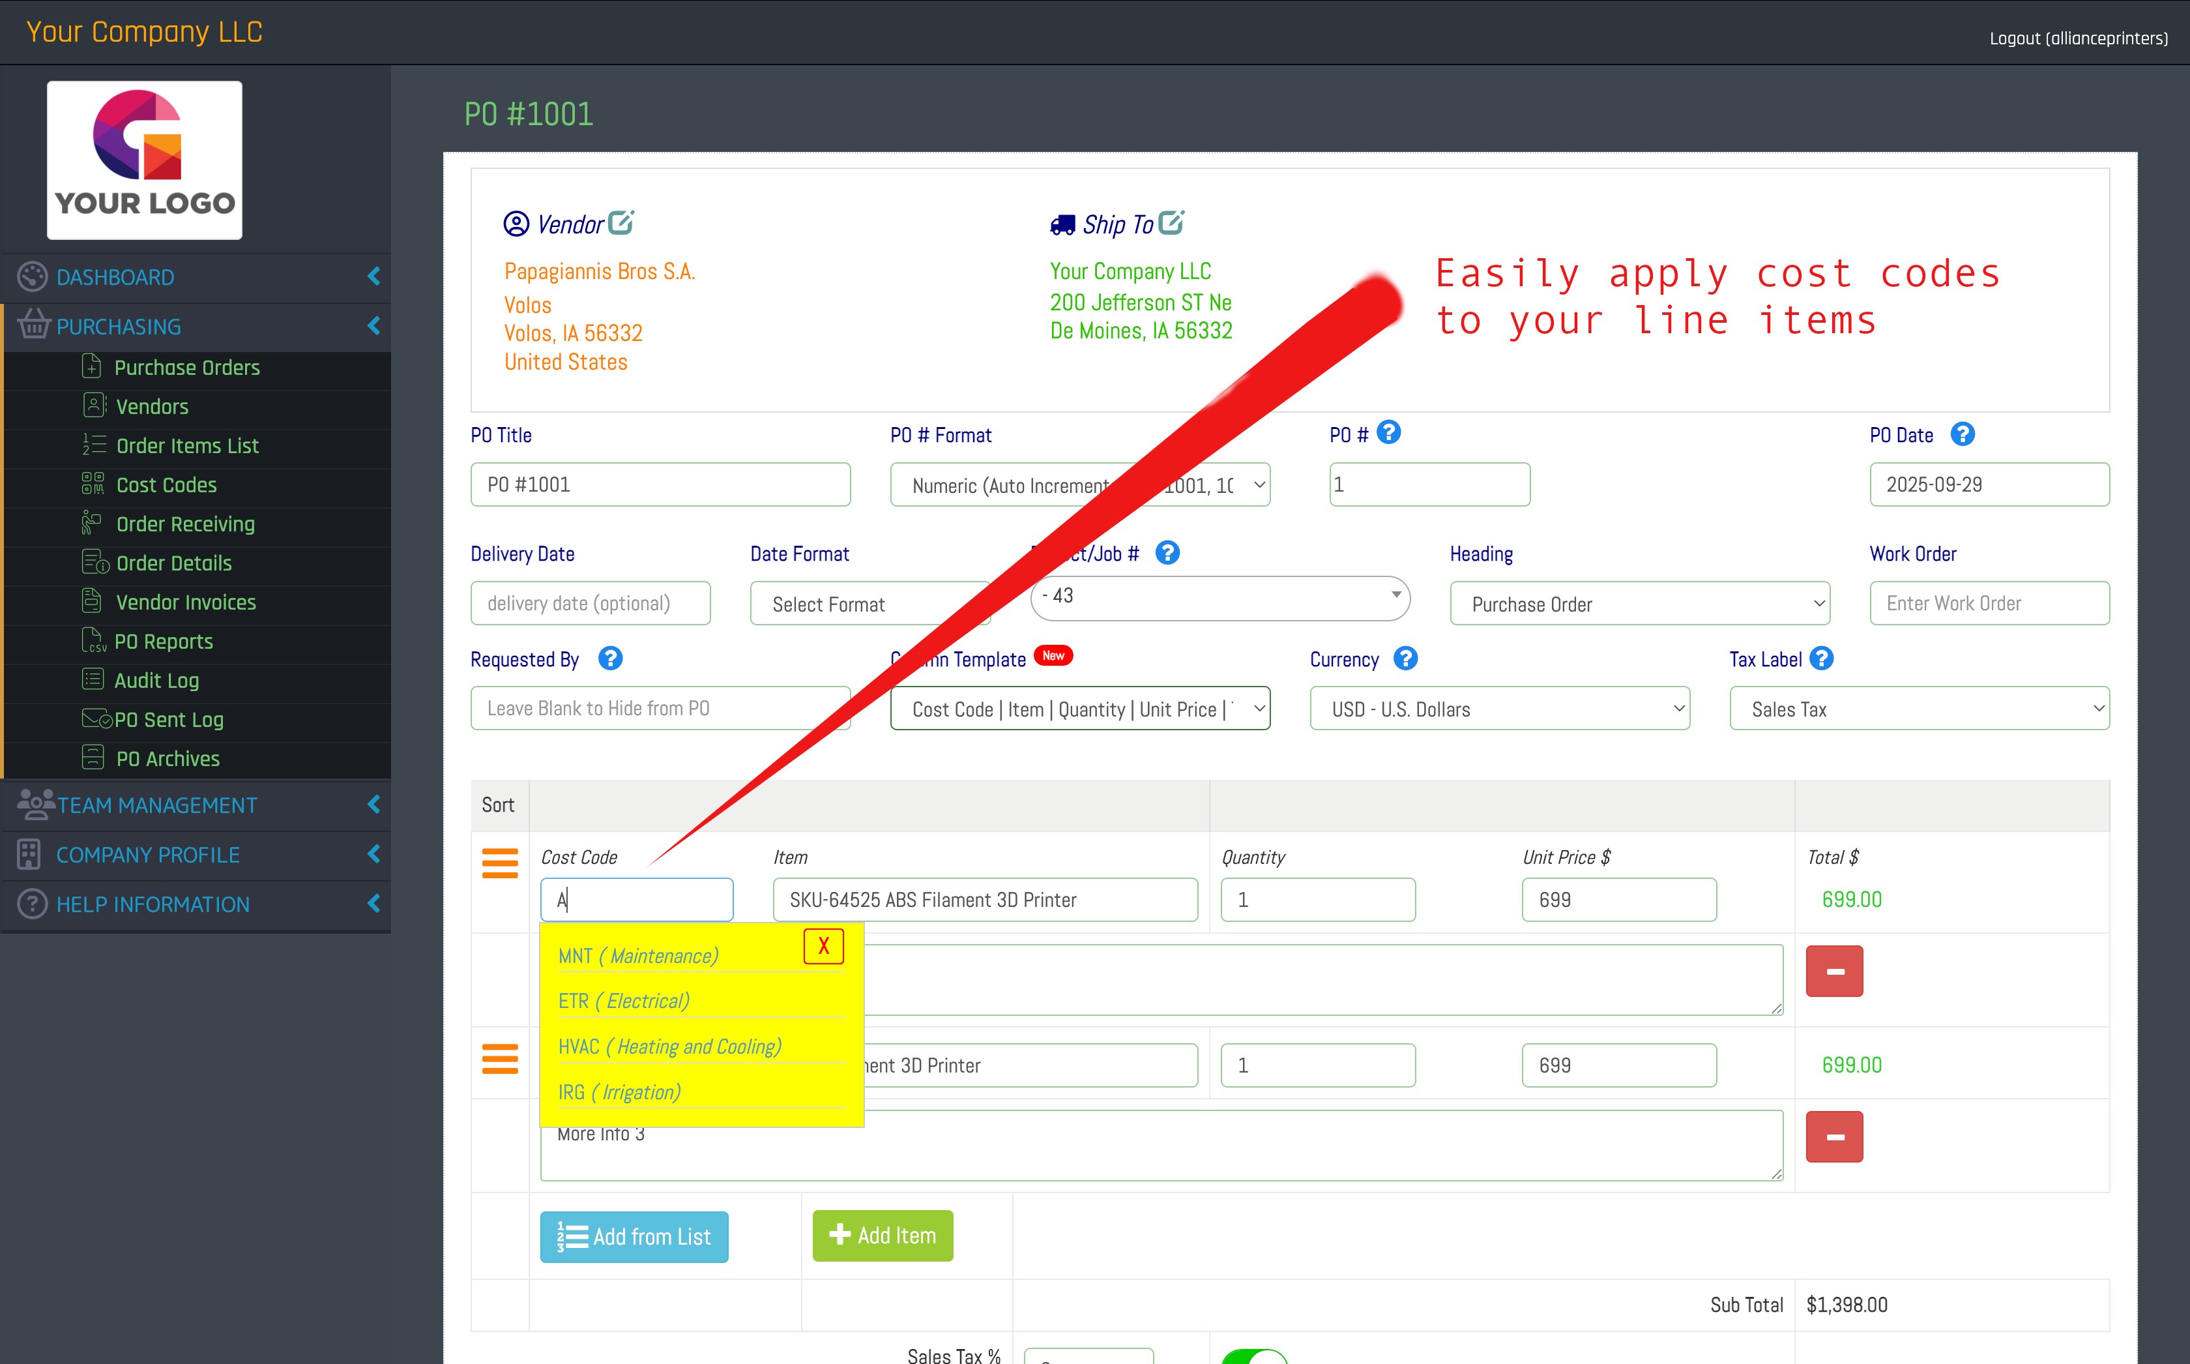Click the Ship To edit icon
Viewport: 2190px width, 1364px height.
click(x=1171, y=223)
